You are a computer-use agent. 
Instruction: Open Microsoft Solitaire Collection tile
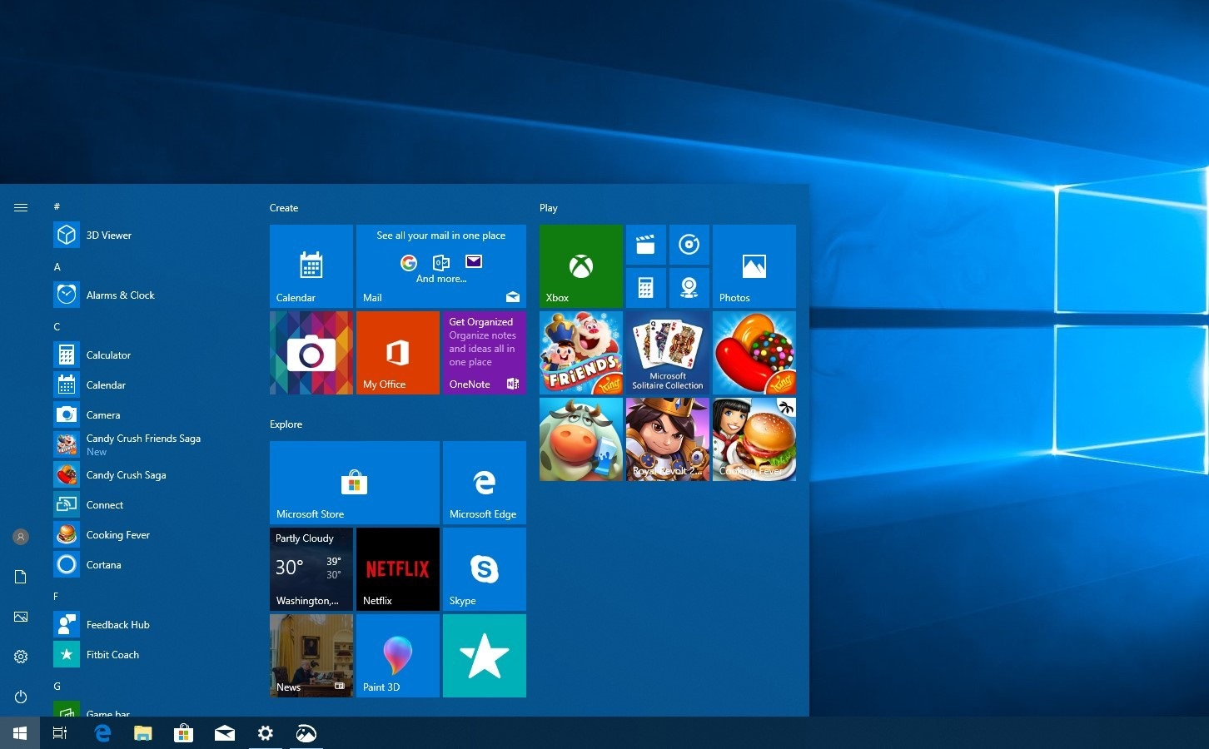tap(668, 353)
